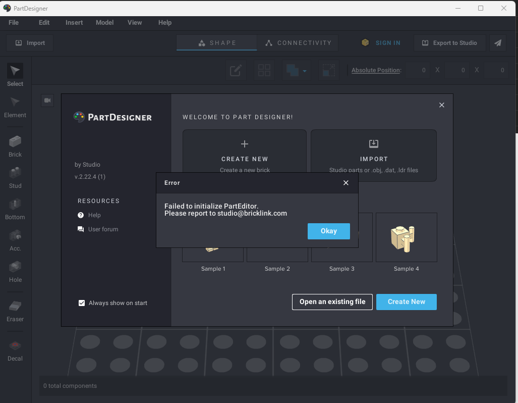This screenshot has width=518, height=403.
Task: Click the third Absolute Position input field
Action: 496,70
